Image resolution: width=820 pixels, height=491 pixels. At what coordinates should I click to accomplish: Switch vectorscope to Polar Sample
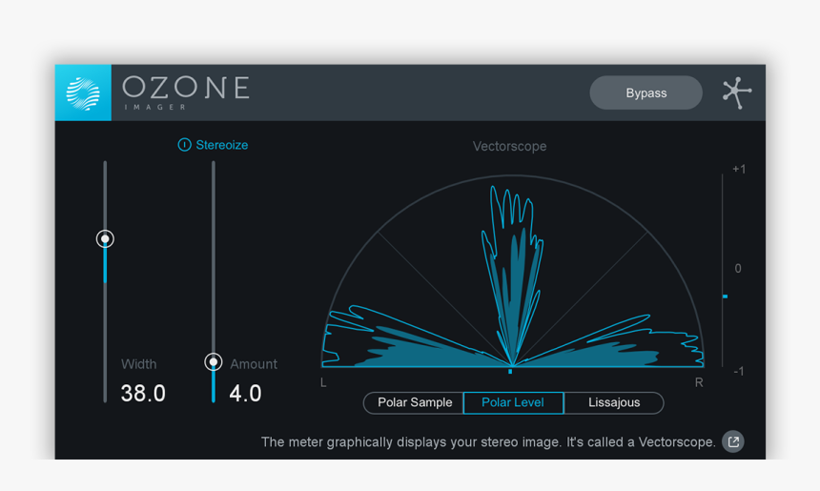[x=414, y=402]
